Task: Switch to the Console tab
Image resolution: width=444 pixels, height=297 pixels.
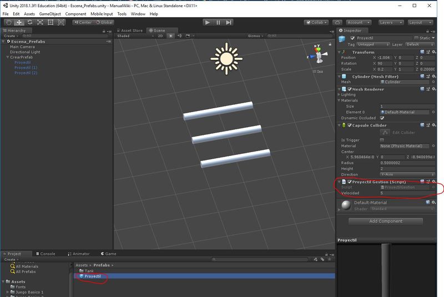Action: [x=46, y=254]
